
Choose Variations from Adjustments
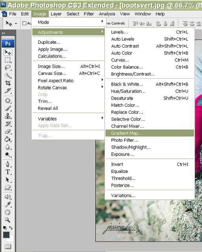pos(150,195)
